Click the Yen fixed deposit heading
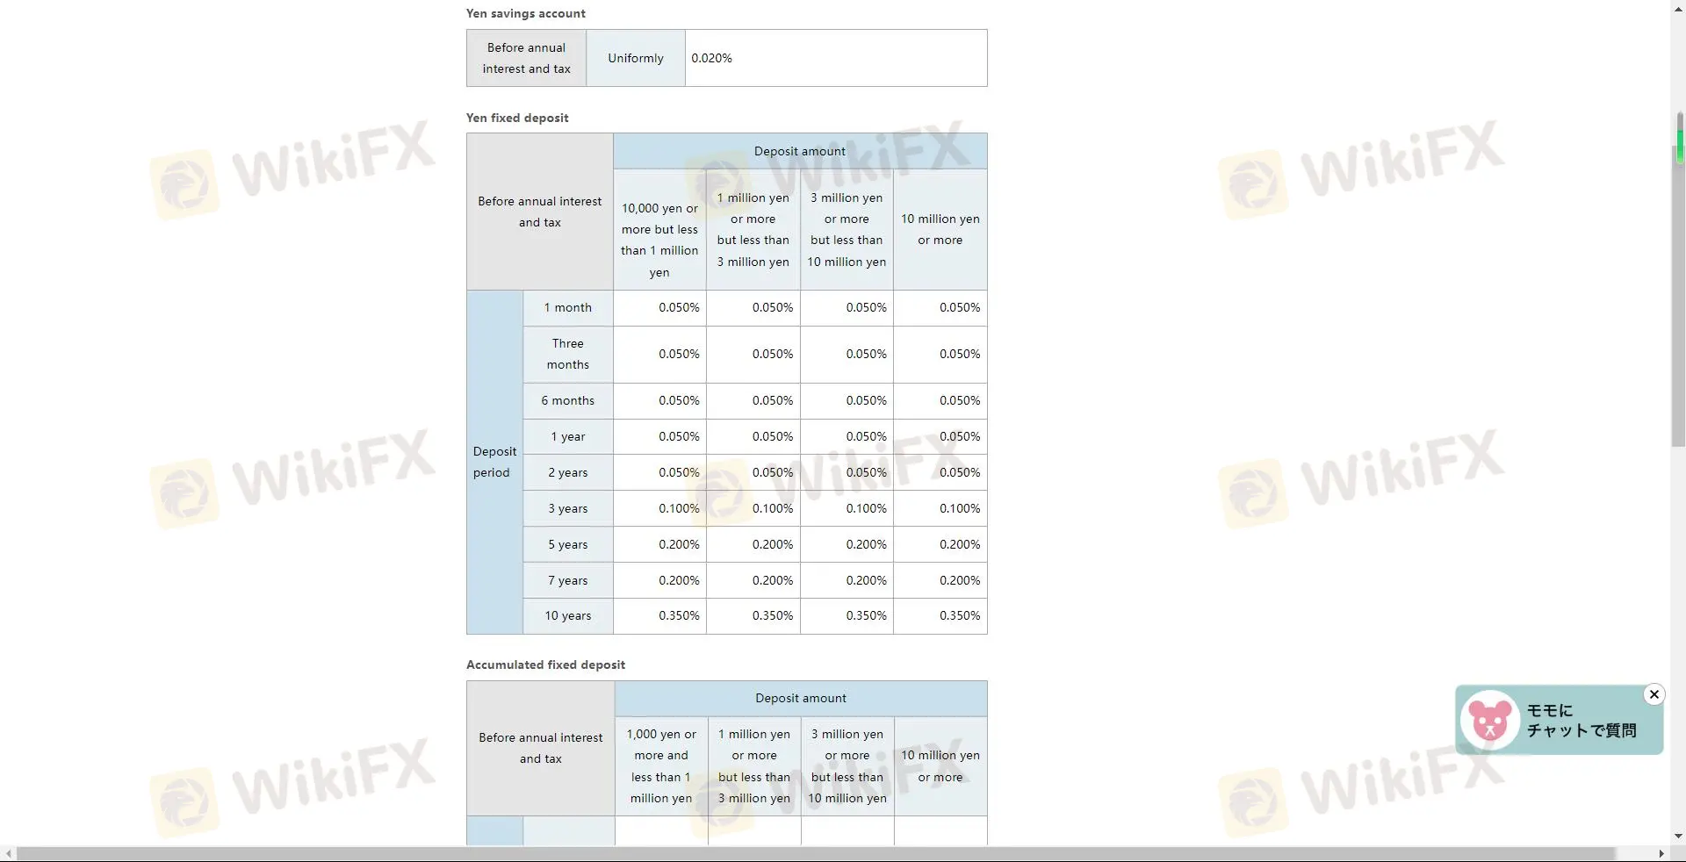1686x862 pixels. pos(516,118)
